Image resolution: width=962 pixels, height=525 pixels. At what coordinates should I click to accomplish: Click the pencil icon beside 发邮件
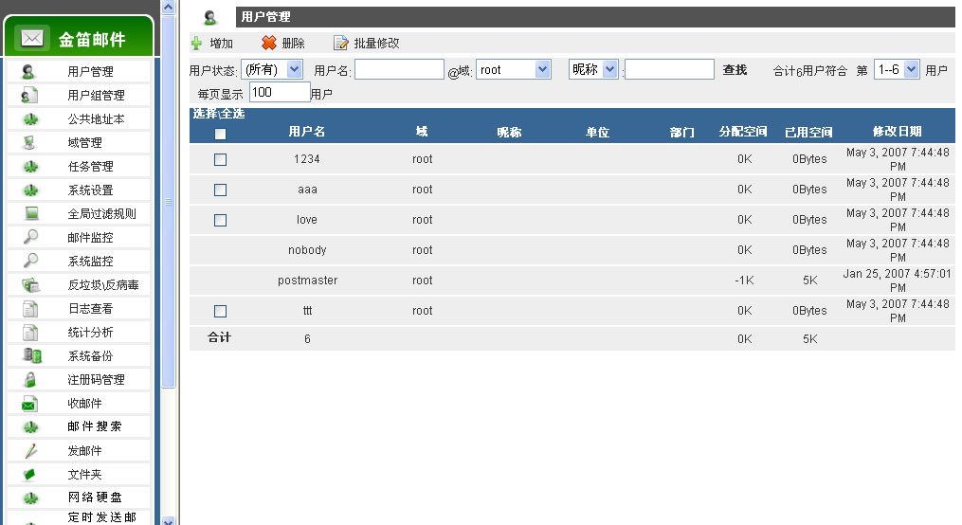tap(30, 451)
